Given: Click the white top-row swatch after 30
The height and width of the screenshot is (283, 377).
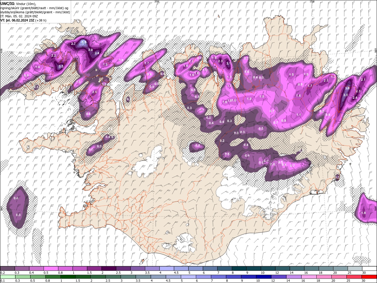Looking at the screenshot, I should (x=369, y=269).
